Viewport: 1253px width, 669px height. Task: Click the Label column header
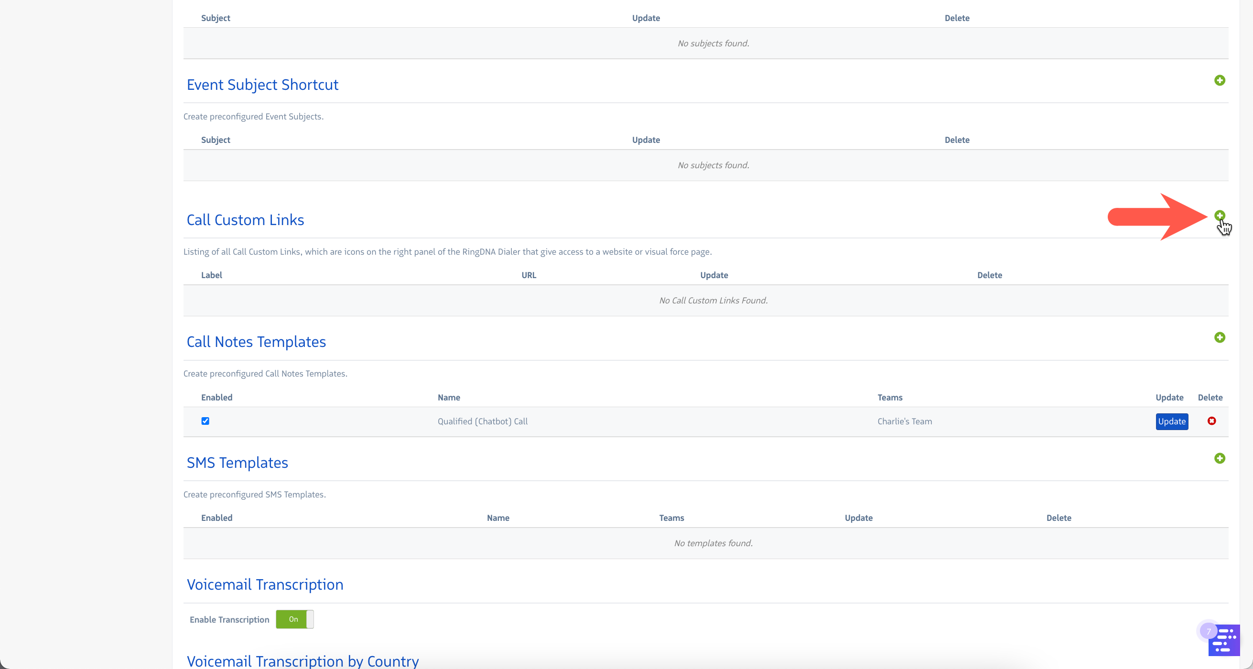tap(211, 275)
